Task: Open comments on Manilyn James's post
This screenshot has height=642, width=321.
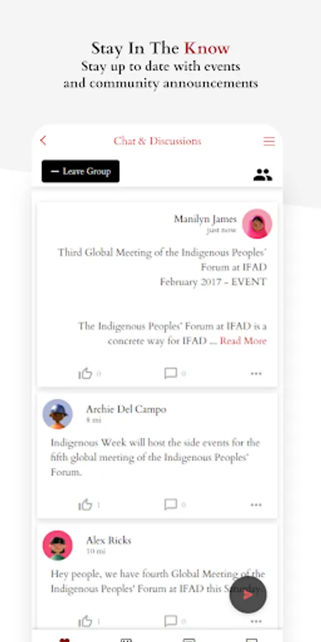Action: pos(170,373)
